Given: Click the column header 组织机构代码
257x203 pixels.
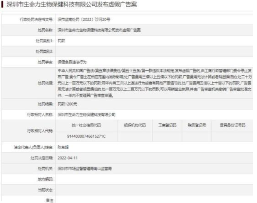Looking at the screenshot, I should tap(135, 126).
